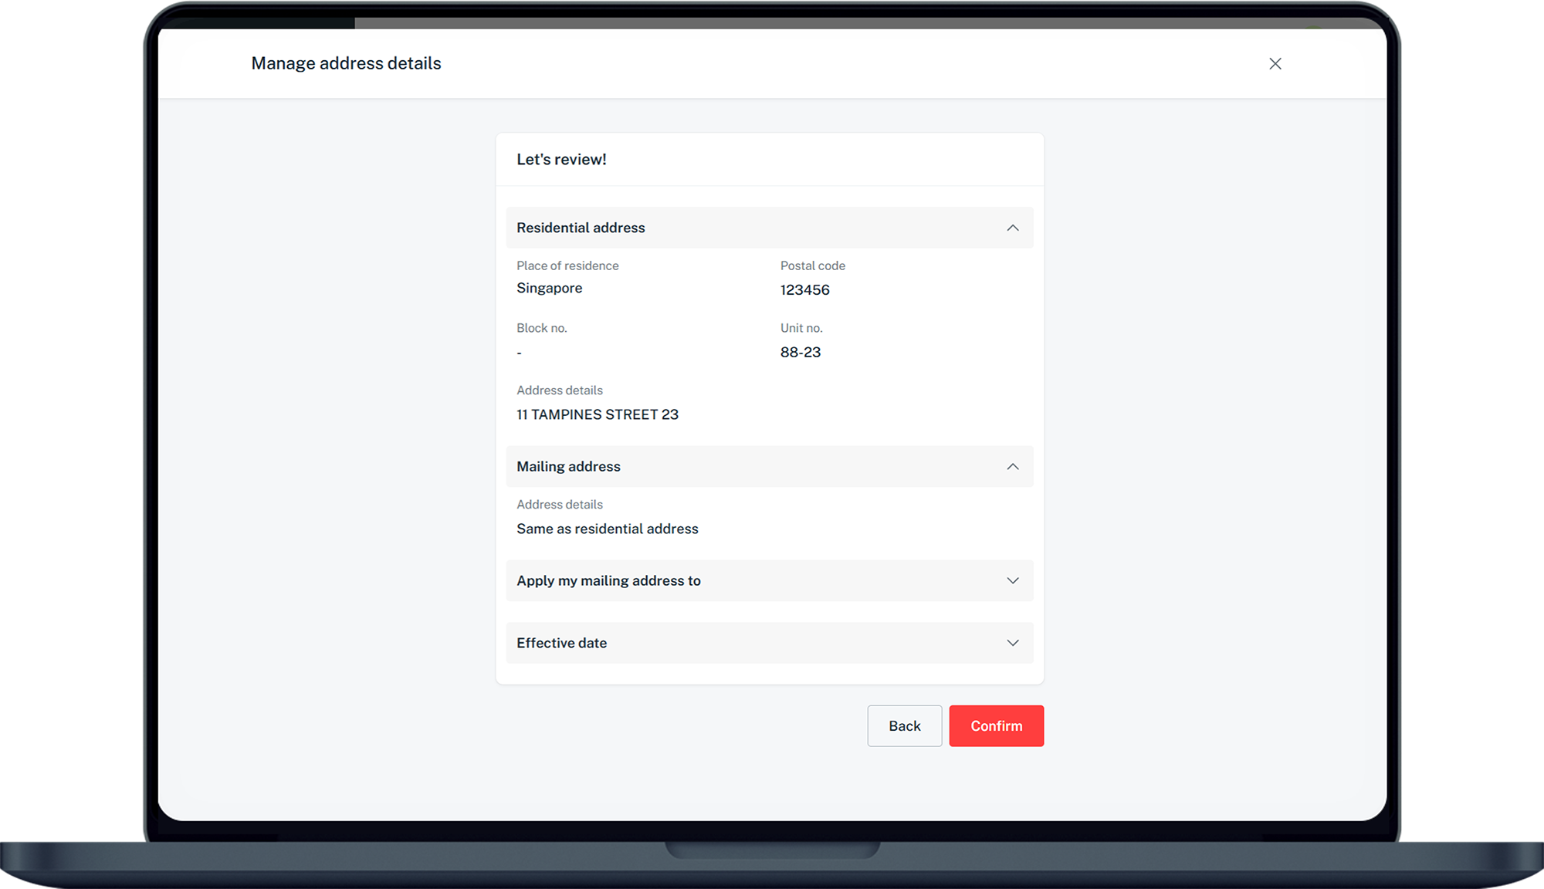Close the Manage address details dialog

1275,64
